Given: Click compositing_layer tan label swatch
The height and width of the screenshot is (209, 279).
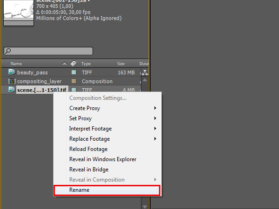Looking at the screenshot, I should tap(73, 81).
